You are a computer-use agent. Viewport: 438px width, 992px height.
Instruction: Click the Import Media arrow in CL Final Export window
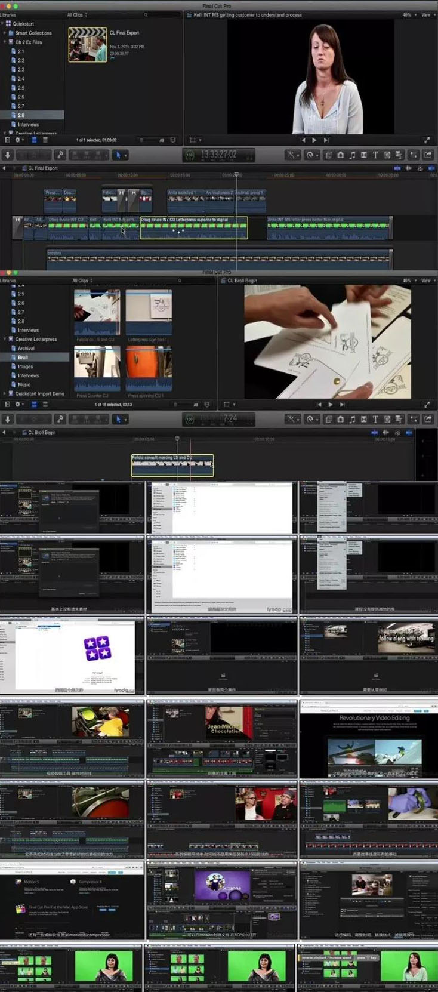coord(7,155)
